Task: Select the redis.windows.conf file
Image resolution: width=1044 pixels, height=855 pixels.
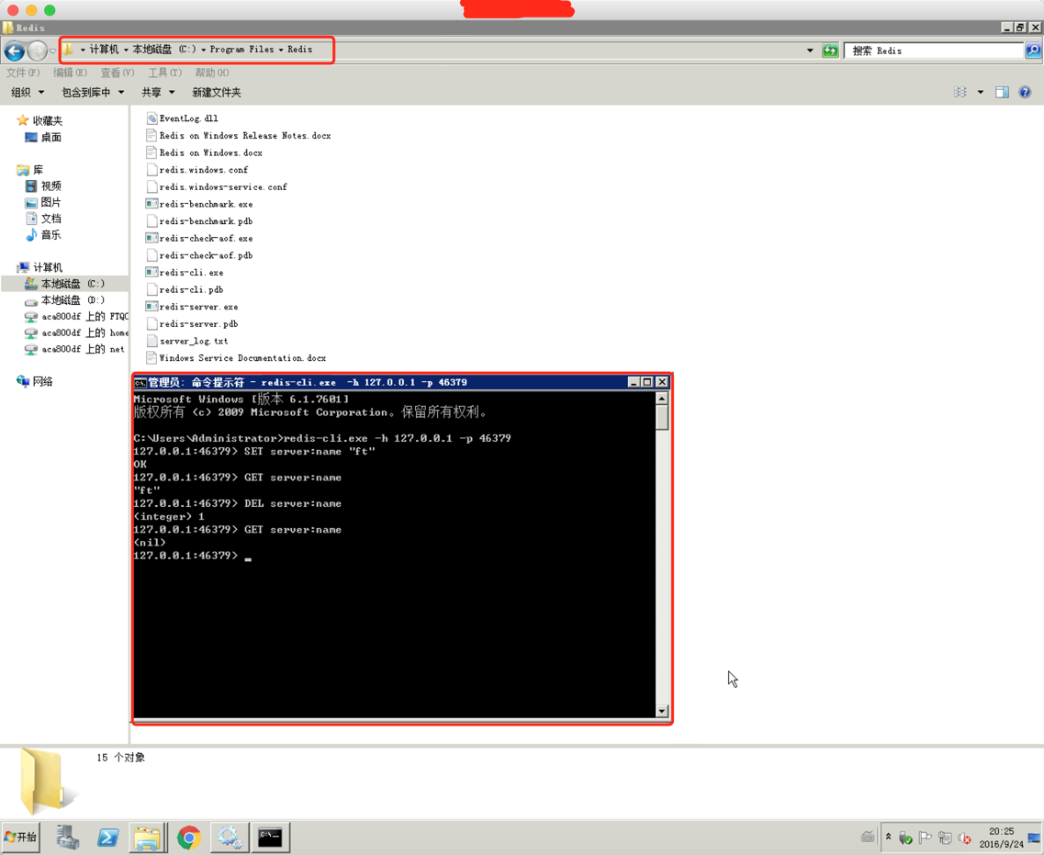Action: click(x=197, y=170)
